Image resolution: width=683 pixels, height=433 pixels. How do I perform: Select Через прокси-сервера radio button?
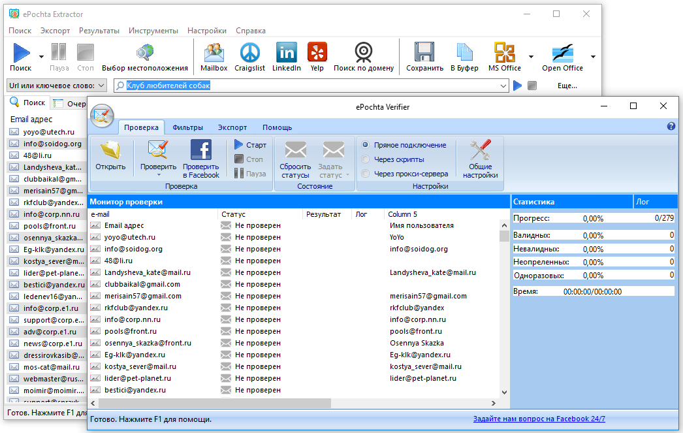pos(366,174)
